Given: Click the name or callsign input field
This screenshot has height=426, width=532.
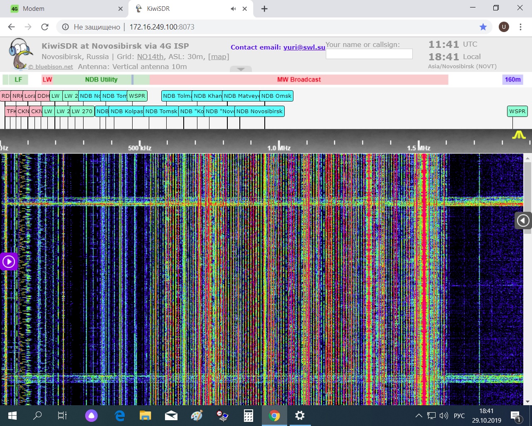Looking at the screenshot, I should [369, 54].
